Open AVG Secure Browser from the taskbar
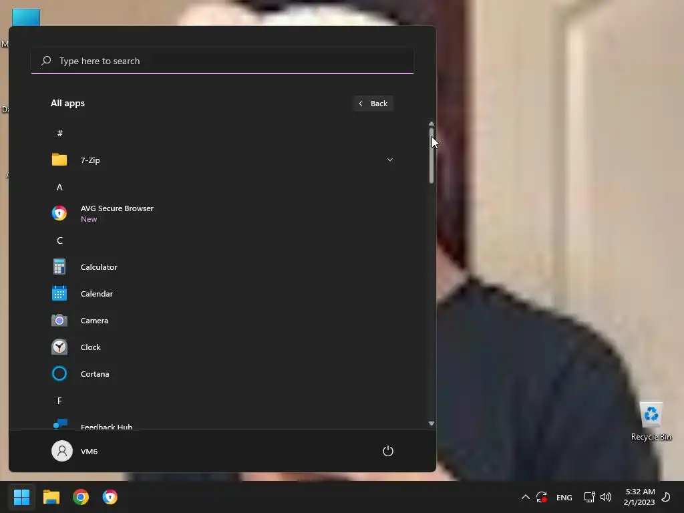This screenshot has width=684, height=513. [110, 497]
